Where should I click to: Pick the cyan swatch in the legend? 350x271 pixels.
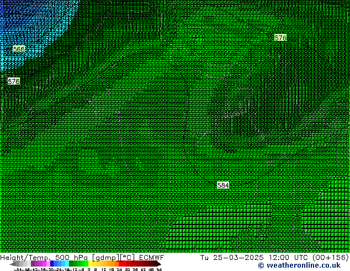(x=67, y=264)
